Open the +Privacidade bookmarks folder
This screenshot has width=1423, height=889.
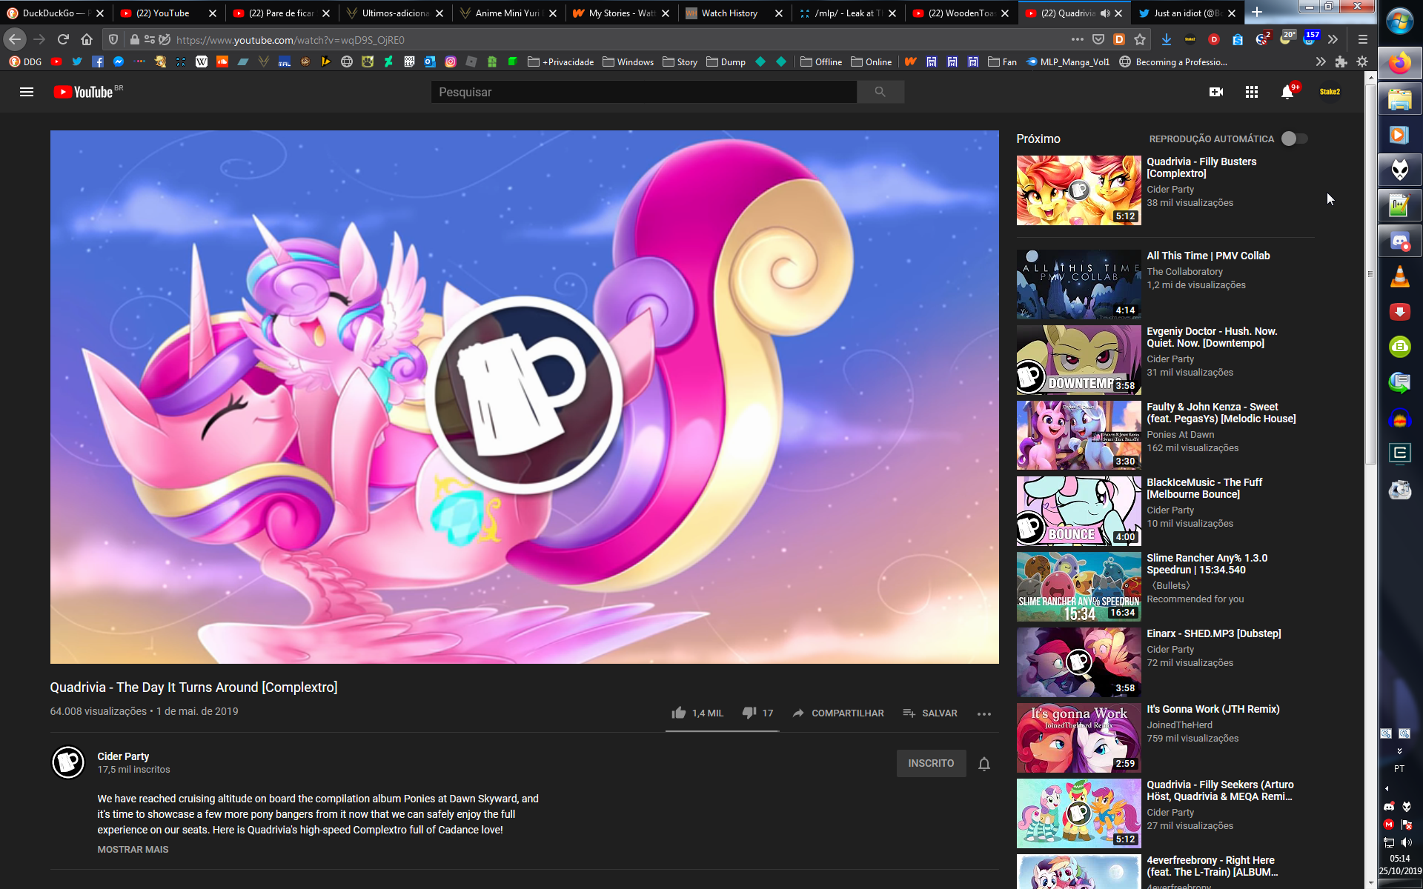(x=561, y=62)
